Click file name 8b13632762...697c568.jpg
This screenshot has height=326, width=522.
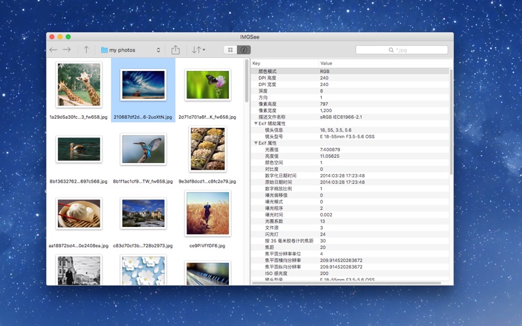[x=78, y=181]
